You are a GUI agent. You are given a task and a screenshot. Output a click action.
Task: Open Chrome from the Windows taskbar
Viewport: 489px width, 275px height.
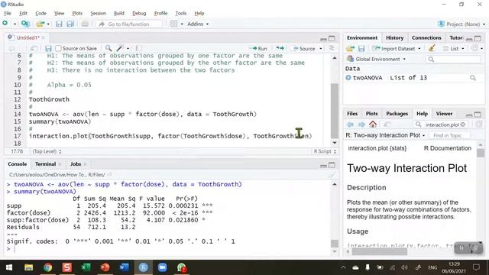(x=47, y=267)
